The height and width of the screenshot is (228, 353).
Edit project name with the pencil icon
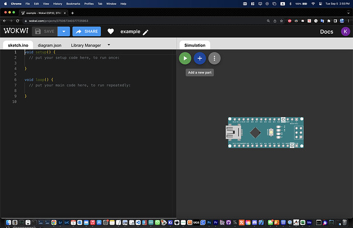point(146,32)
